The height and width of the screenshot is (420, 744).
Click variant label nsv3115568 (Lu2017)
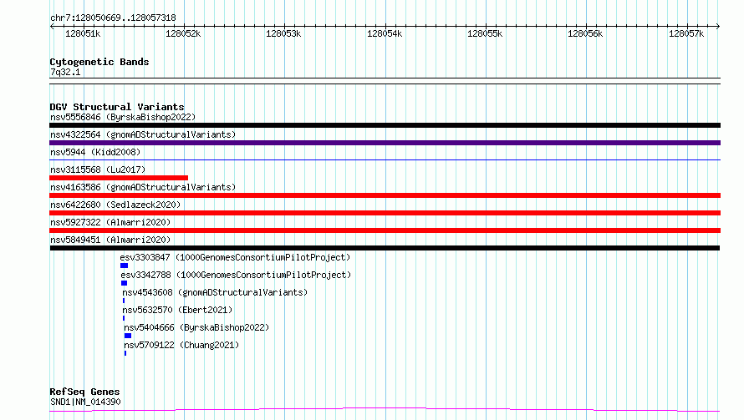pyautogui.click(x=98, y=170)
